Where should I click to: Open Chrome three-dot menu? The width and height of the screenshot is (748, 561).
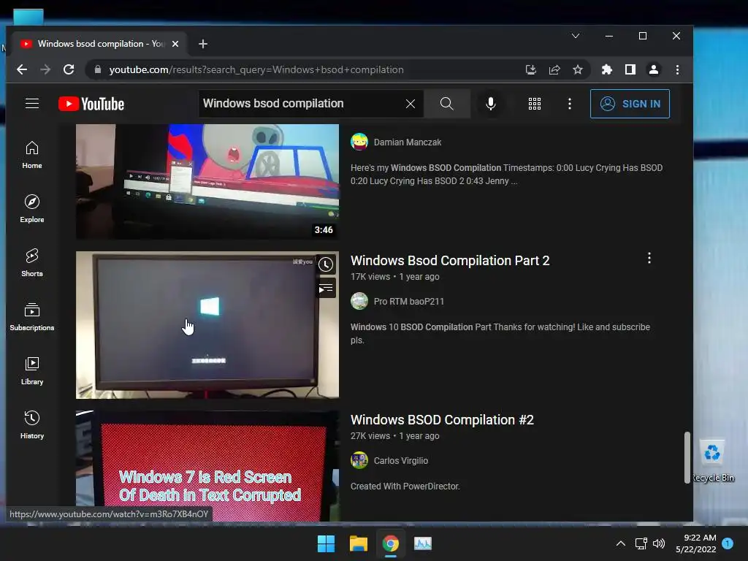click(677, 69)
